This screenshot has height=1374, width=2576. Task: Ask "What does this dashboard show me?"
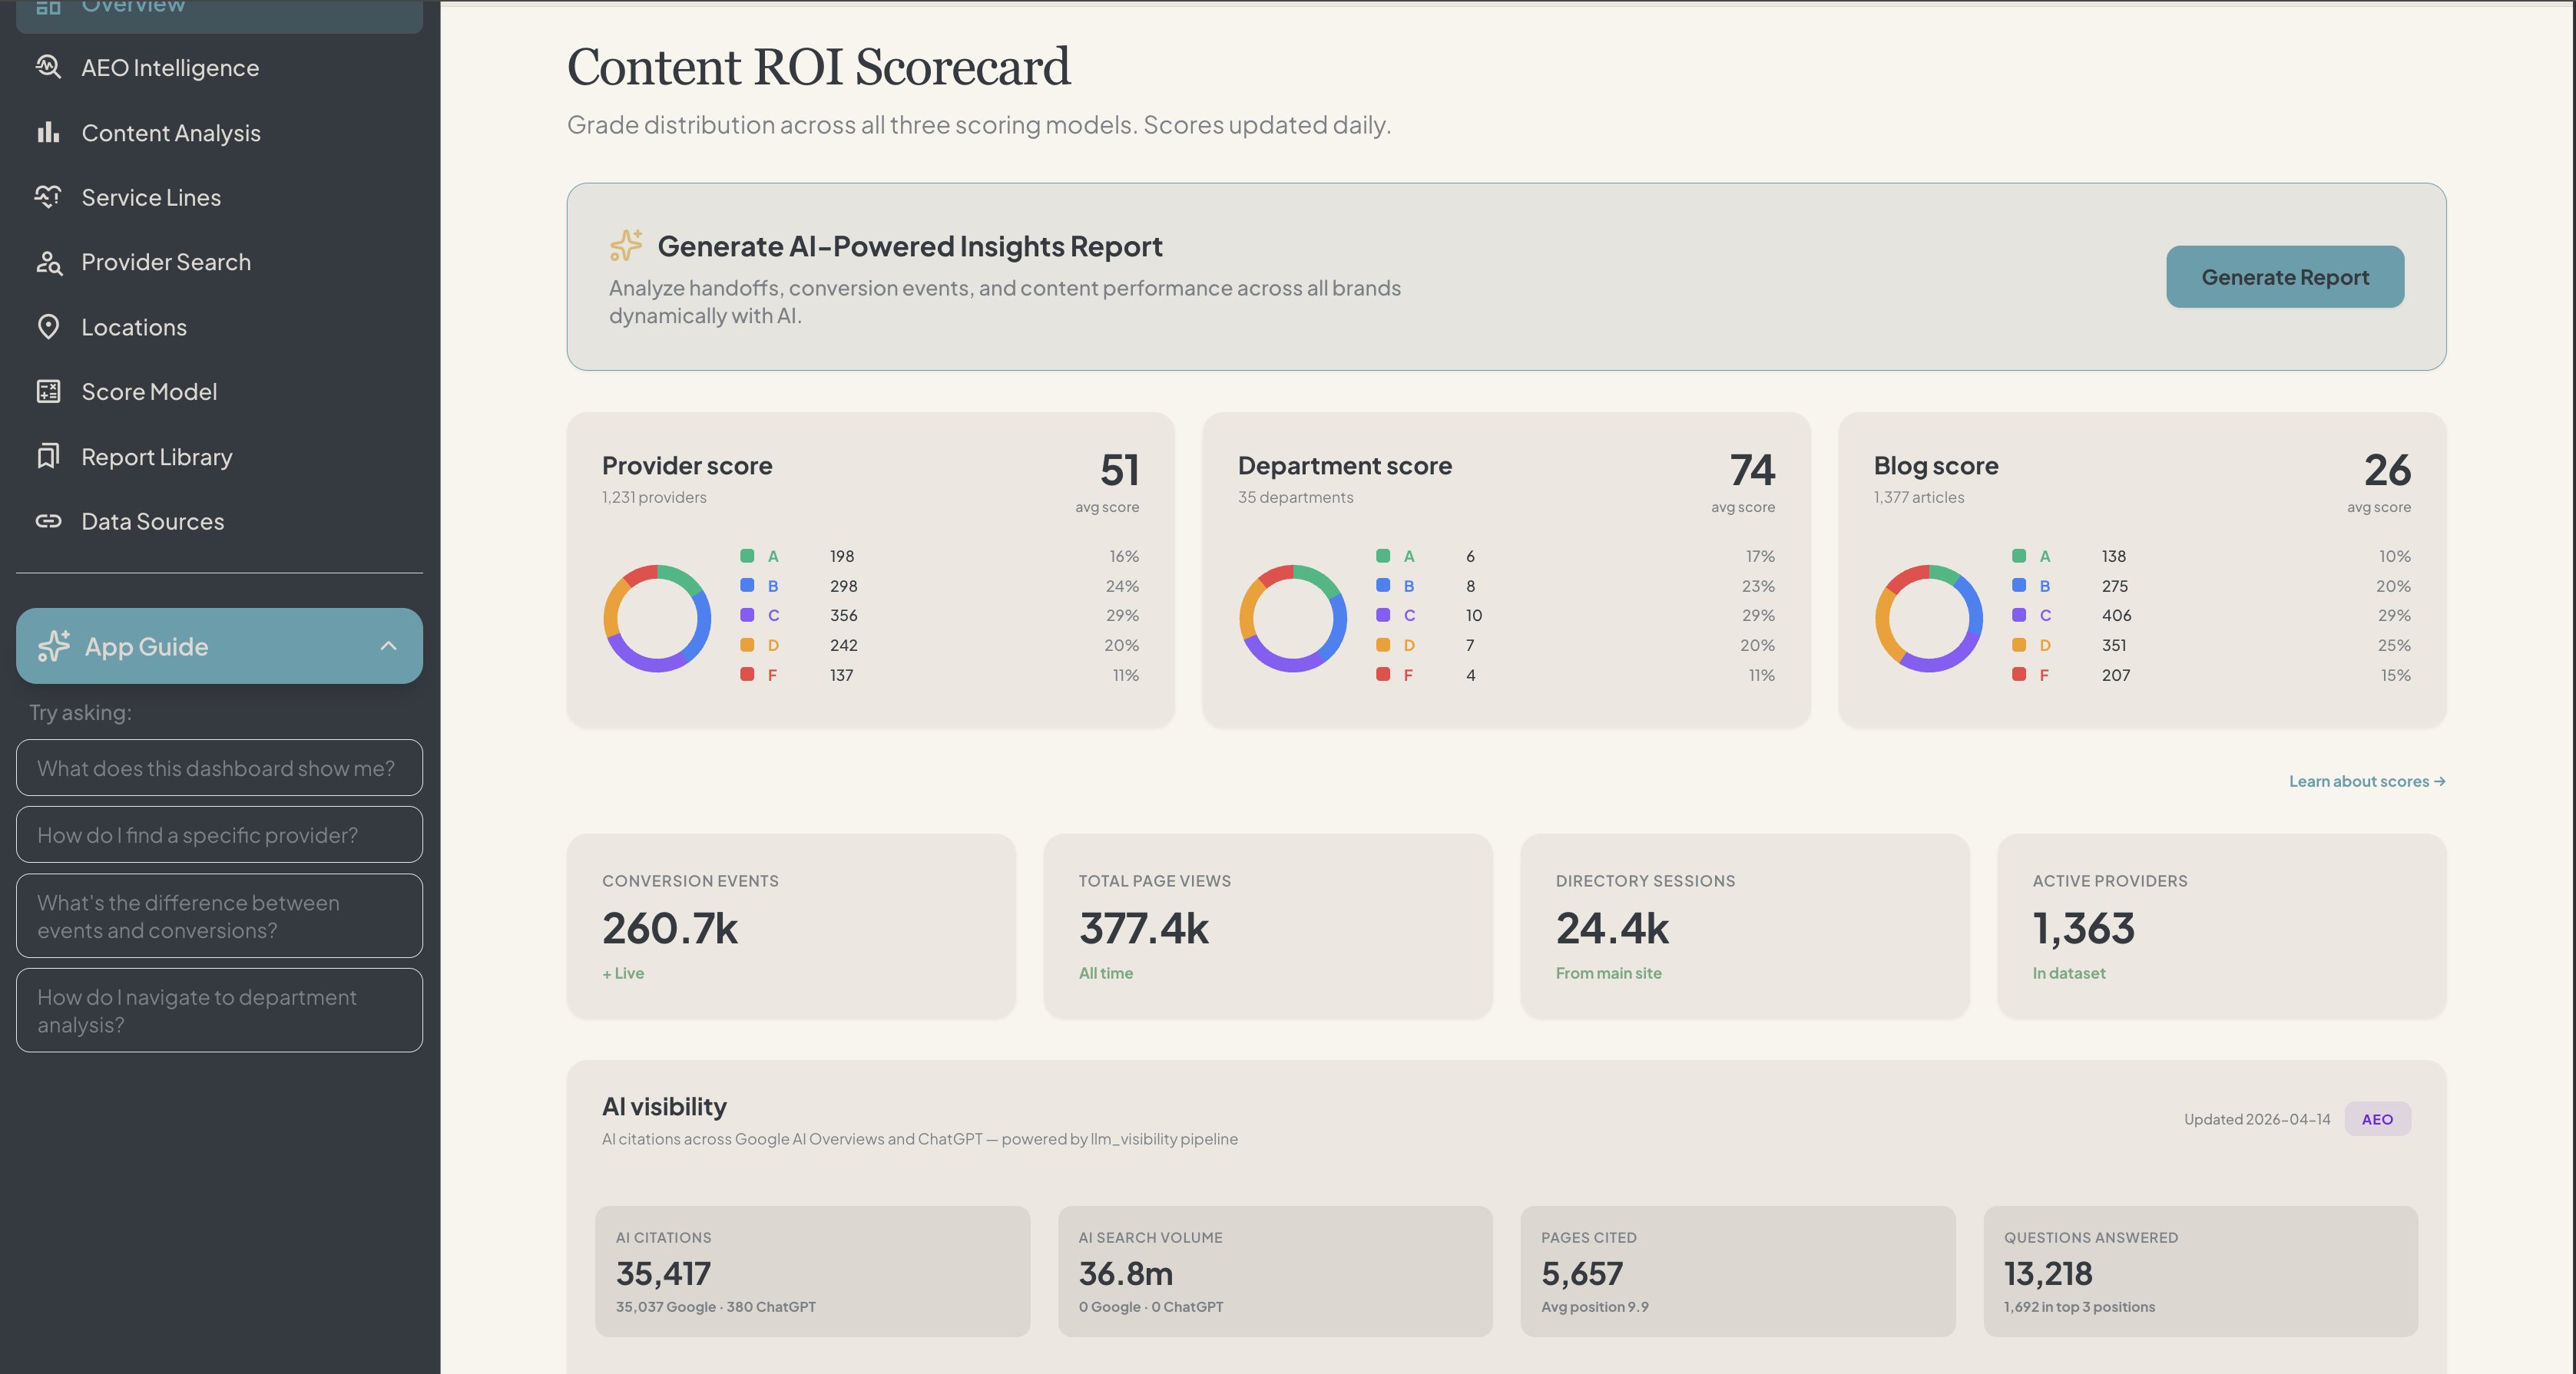tap(219, 768)
